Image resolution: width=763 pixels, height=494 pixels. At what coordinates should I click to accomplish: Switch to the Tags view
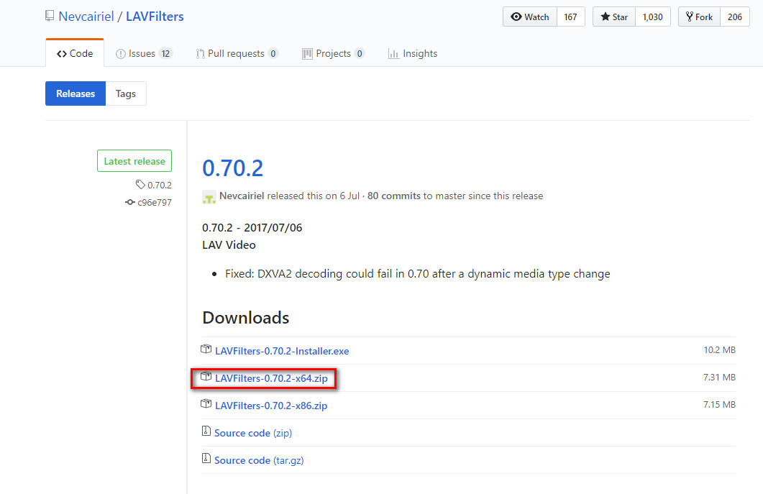coord(126,93)
